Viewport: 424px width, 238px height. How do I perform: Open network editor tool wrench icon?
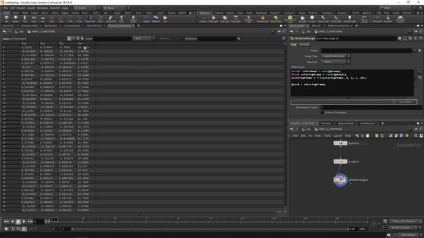[x=357, y=136]
